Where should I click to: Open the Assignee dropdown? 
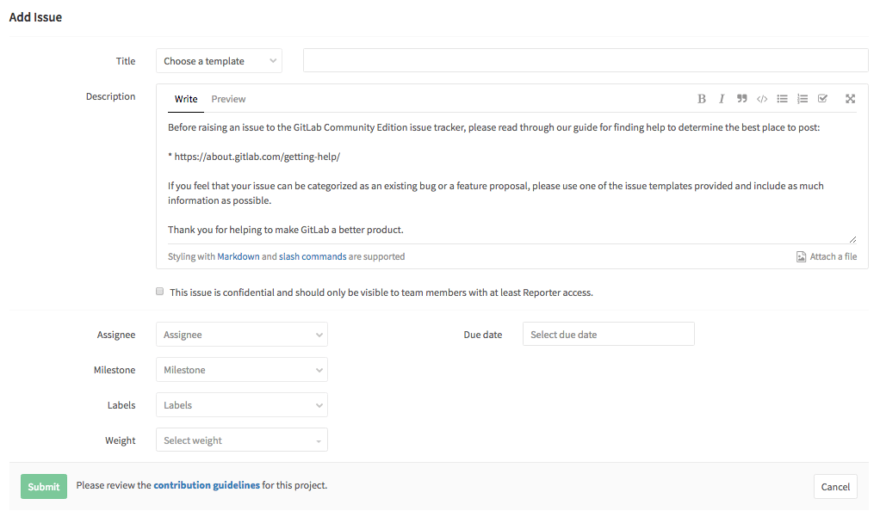pyautogui.click(x=241, y=334)
